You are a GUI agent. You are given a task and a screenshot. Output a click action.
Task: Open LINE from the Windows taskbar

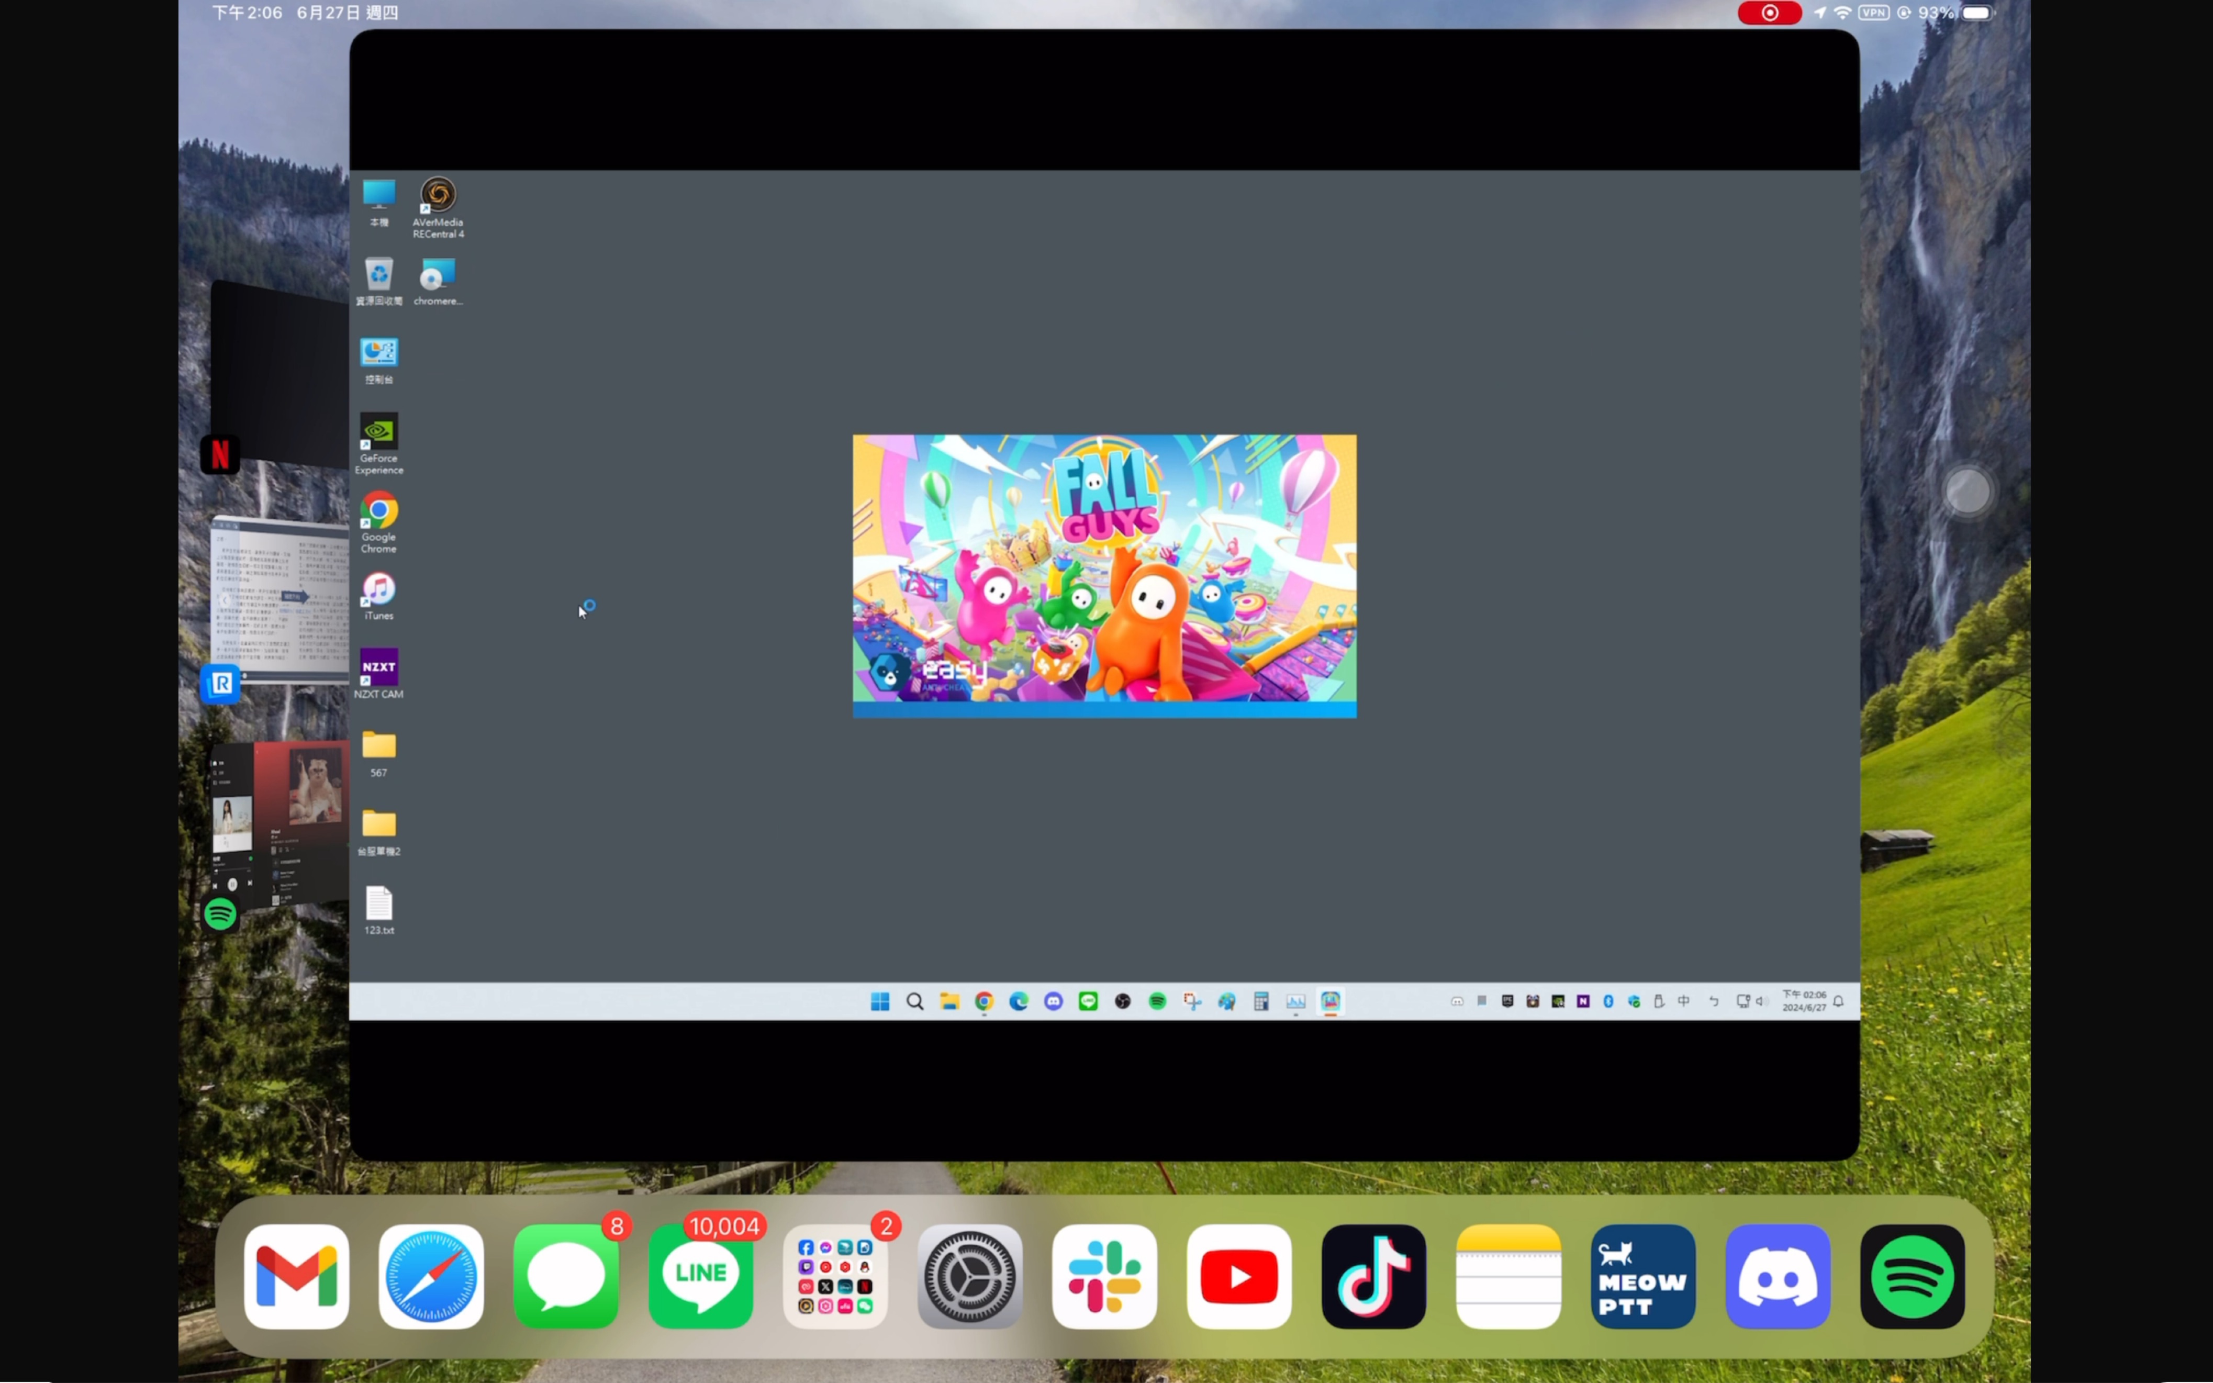tap(1088, 1001)
